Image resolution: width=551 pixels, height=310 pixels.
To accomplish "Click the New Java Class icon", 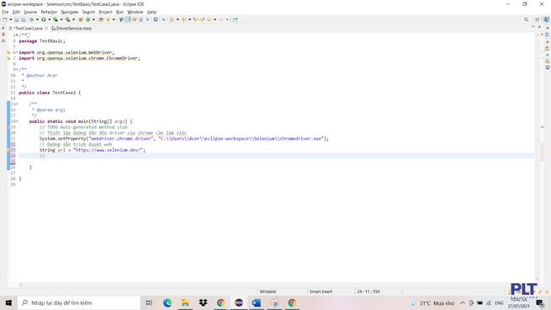I will [87, 19].
